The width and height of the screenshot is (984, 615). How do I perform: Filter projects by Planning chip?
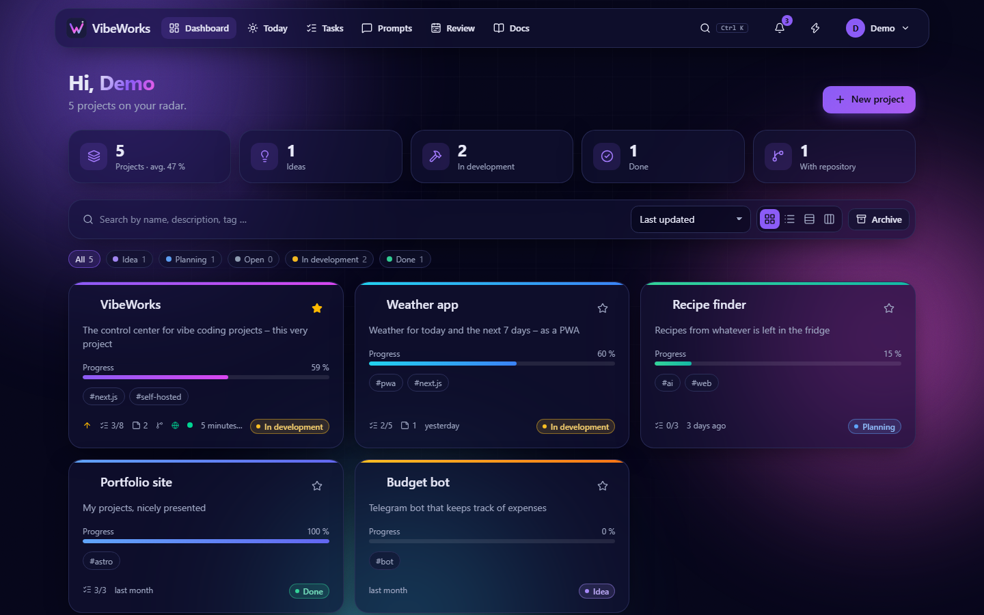(190, 260)
